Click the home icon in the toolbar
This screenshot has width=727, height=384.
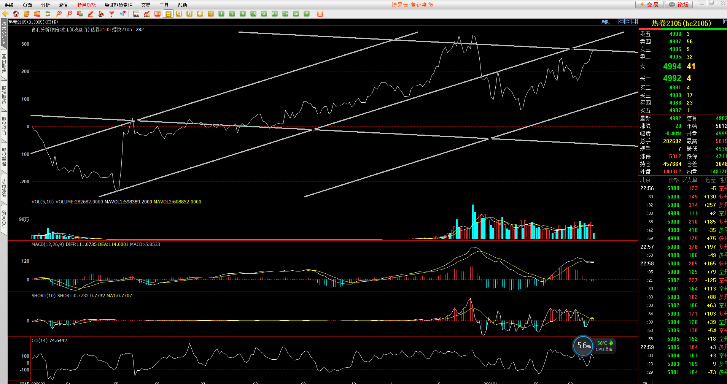[16, 14]
